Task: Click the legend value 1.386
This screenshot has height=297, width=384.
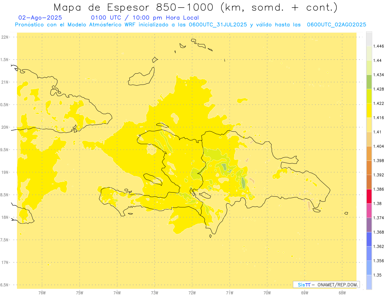Action: click(379, 189)
